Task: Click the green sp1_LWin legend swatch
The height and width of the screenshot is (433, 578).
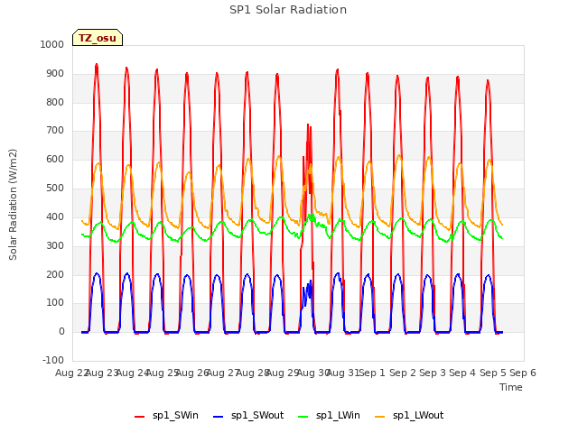Action: coord(303,417)
